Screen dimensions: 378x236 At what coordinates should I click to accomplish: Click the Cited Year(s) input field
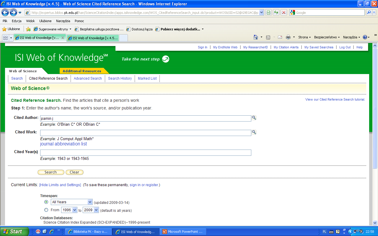point(146,153)
